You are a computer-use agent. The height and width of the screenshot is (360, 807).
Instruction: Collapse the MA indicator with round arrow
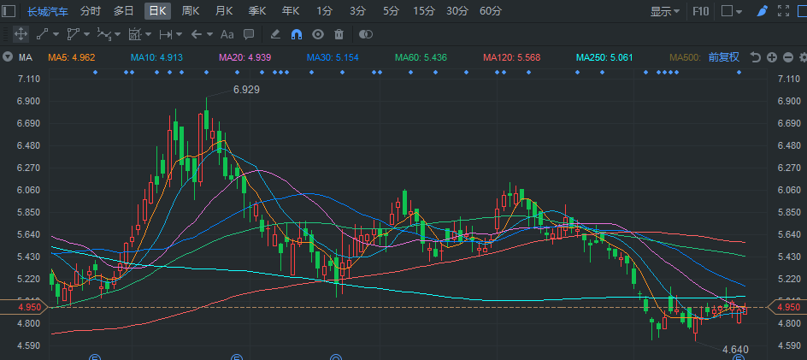point(7,57)
